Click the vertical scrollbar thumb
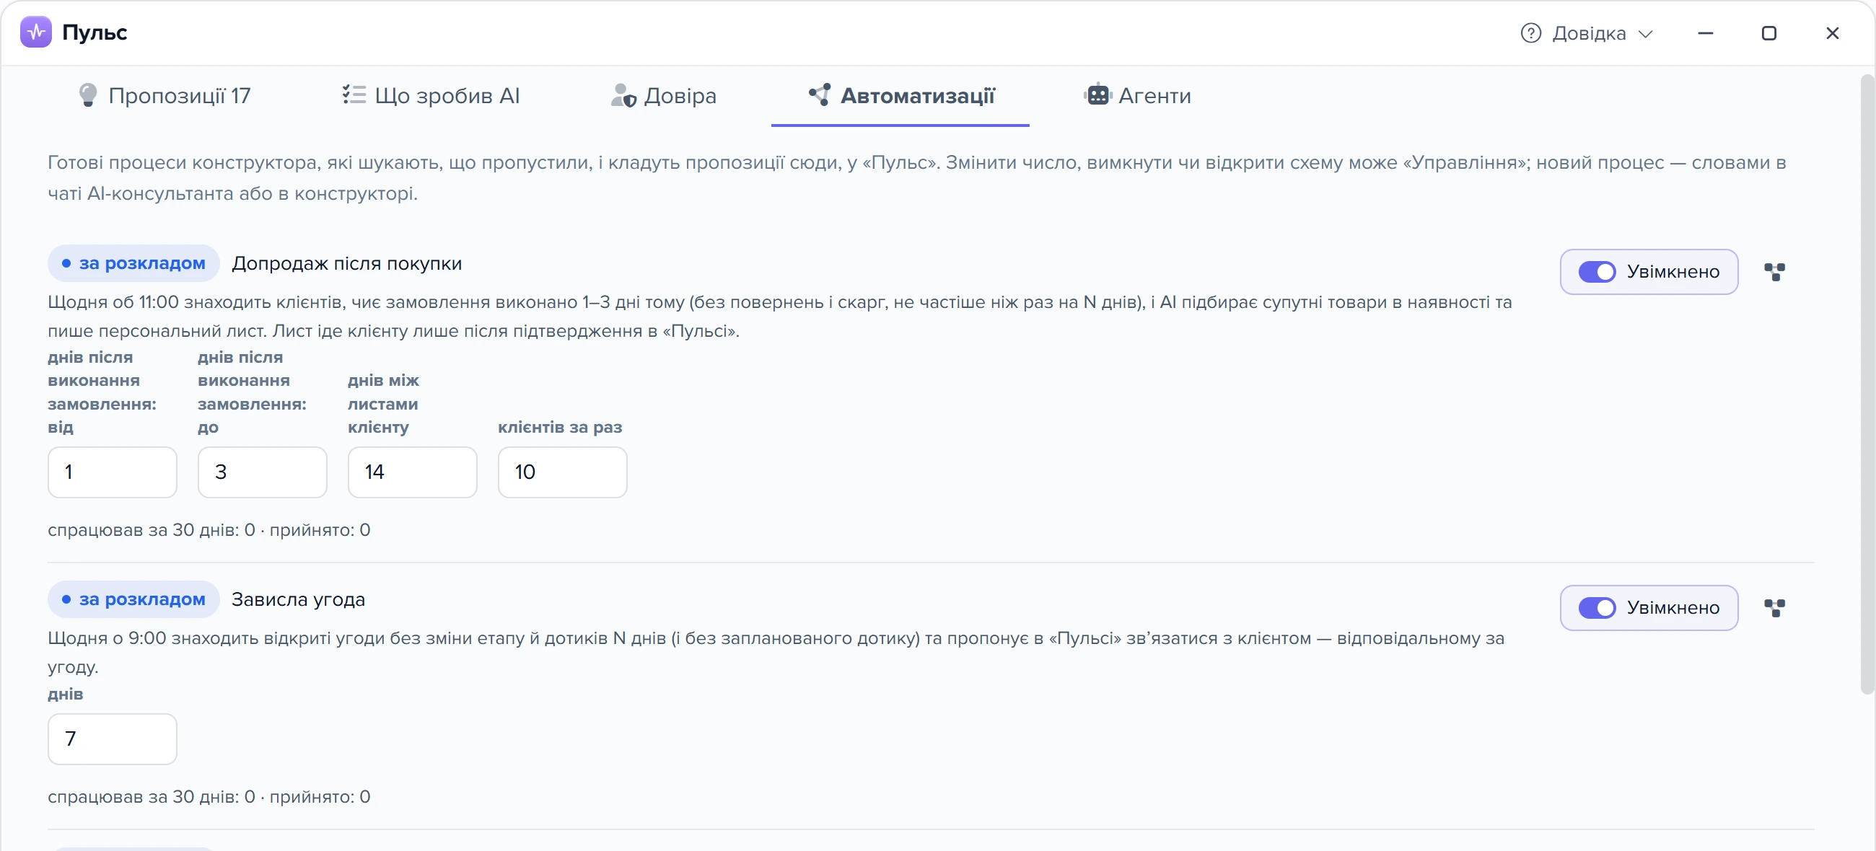 pyautogui.click(x=1867, y=384)
